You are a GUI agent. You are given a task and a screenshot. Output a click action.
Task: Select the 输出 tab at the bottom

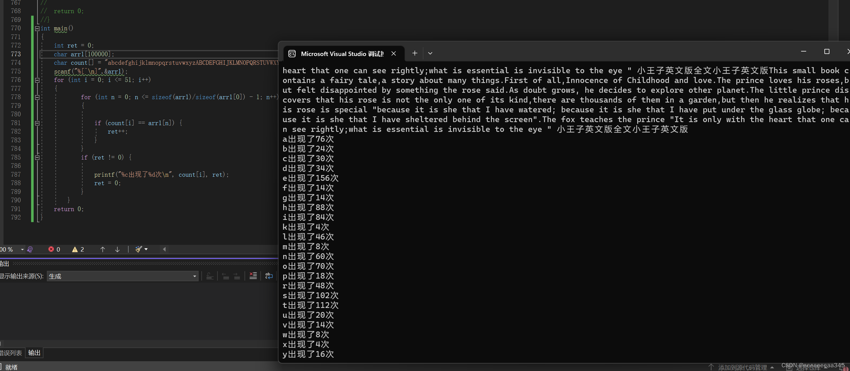point(34,353)
